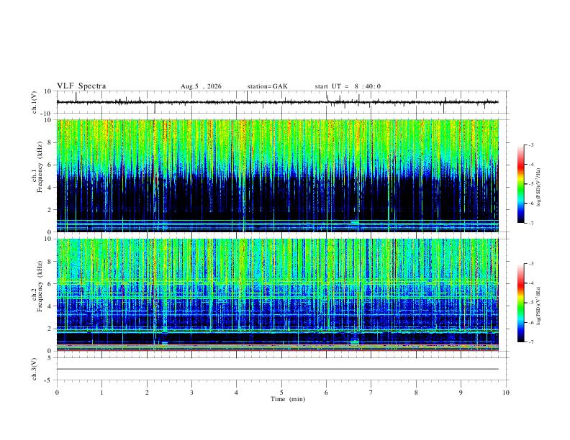Click the ch.2 Frequency (kHz) axis label
Image resolution: width=570 pixels, height=440 pixels.
coord(37,295)
